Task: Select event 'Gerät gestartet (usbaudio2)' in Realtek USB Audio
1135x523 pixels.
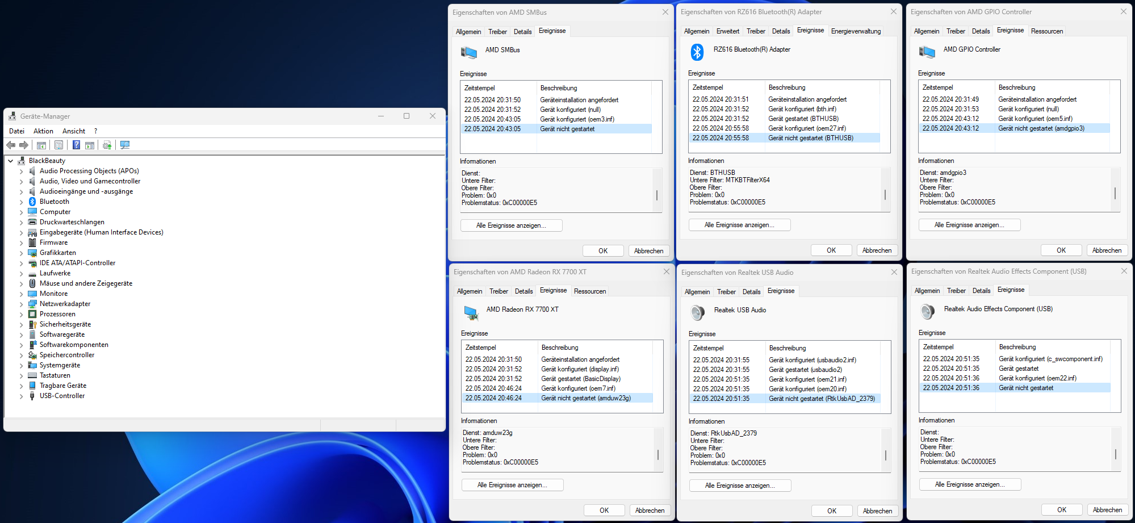Action: tap(786, 370)
